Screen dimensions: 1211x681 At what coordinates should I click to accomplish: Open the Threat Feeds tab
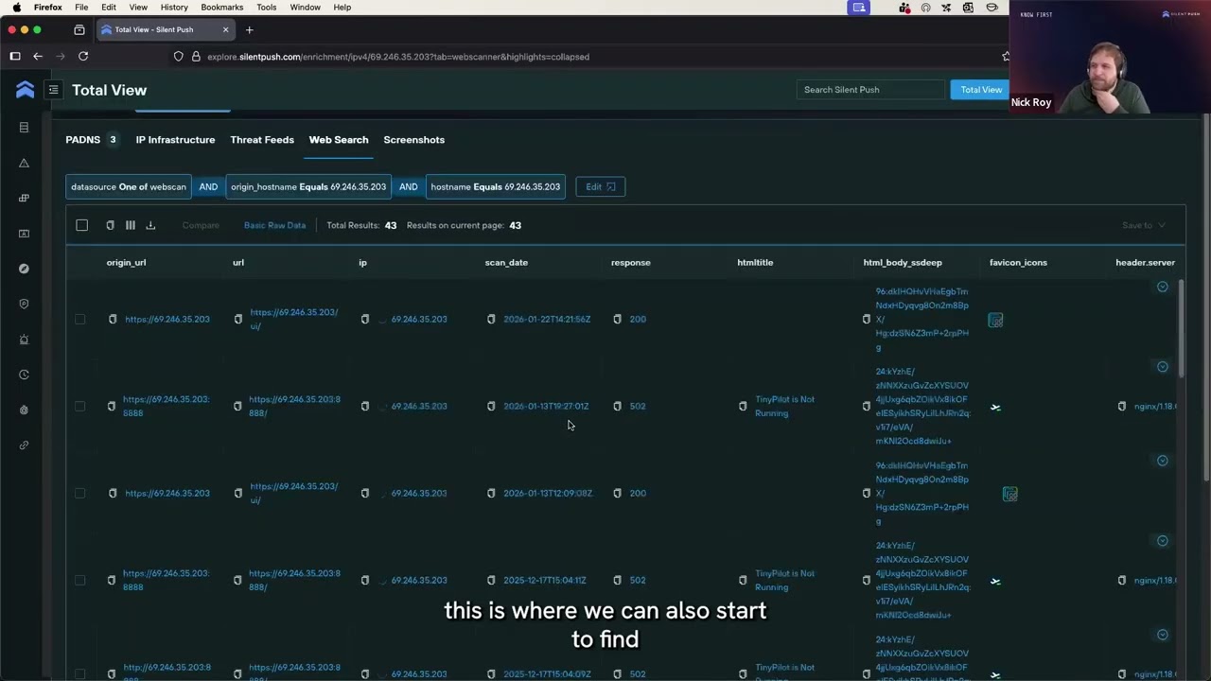(x=262, y=140)
